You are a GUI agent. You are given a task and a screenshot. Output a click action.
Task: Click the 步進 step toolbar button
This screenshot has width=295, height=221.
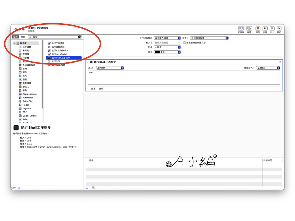click(265, 28)
